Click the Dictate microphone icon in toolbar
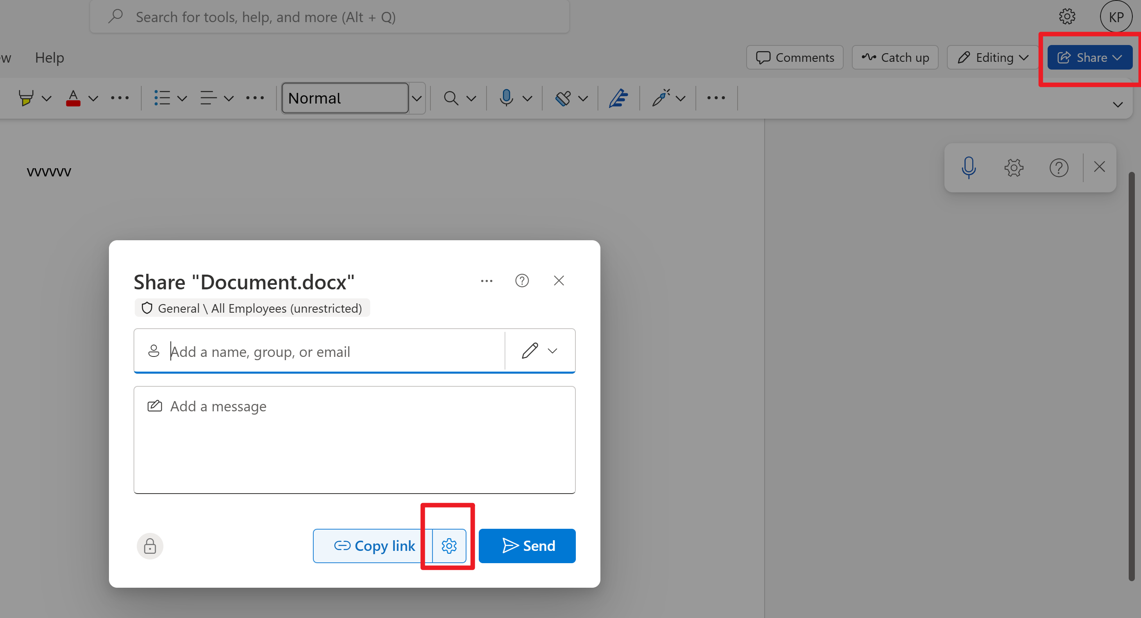The height and width of the screenshot is (618, 1141). click(506, 98)
